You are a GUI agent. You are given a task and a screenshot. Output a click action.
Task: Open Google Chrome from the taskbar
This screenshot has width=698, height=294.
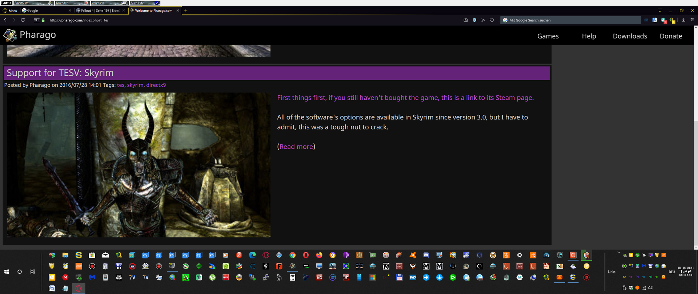(293, 255)
